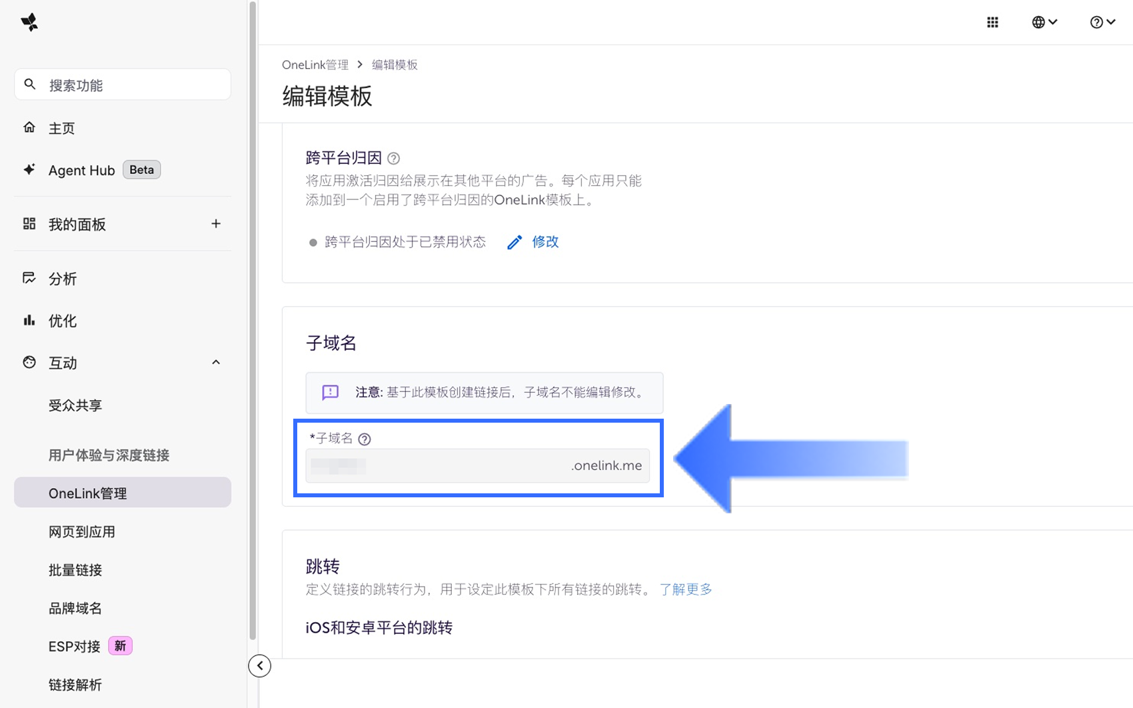Click the 搜索功能 search box
1133x708 pixels.
tap(133, 85)
